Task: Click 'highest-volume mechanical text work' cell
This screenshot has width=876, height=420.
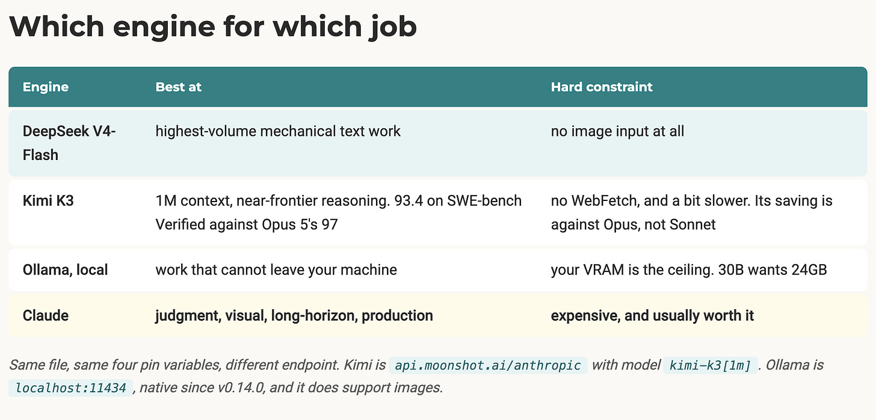Action: pos(278,131)
